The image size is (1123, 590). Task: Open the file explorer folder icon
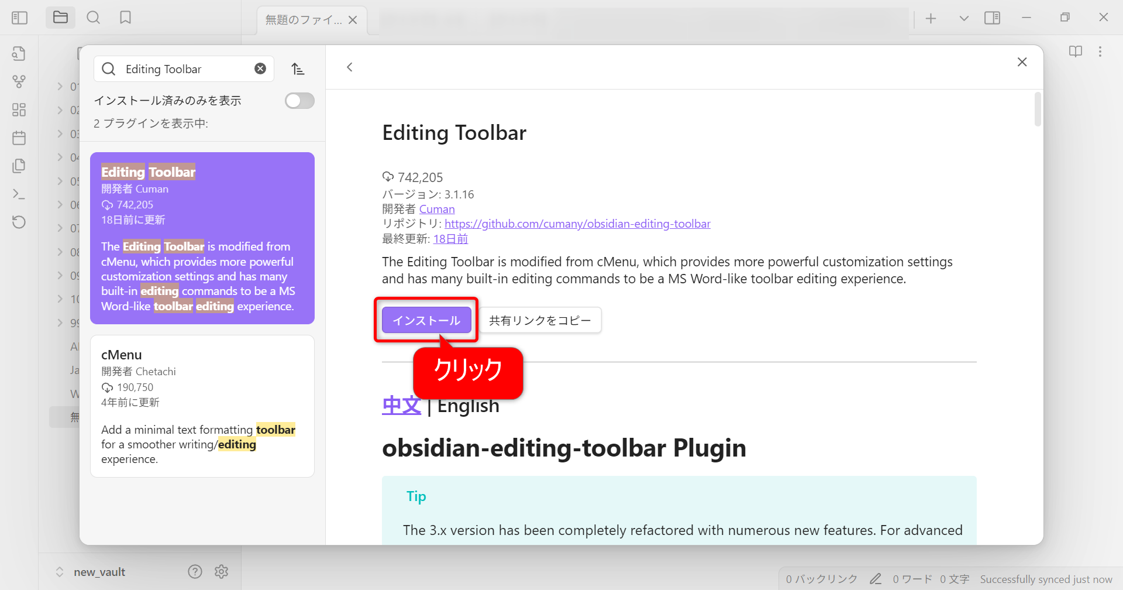click(60, 18)
